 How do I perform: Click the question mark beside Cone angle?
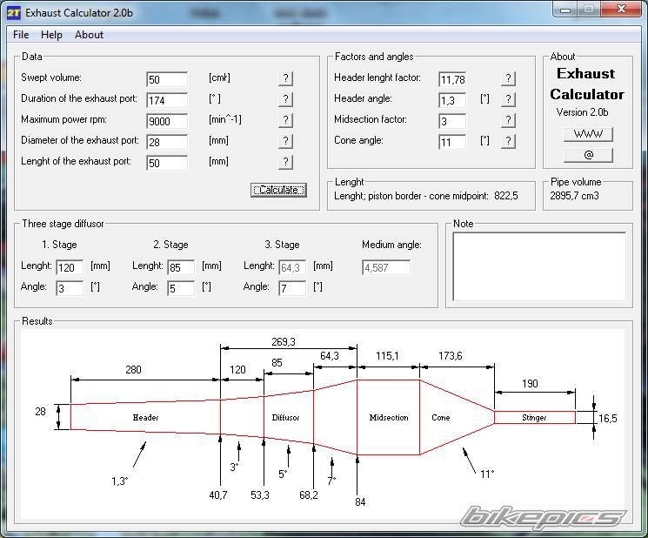tap(509, 141)
